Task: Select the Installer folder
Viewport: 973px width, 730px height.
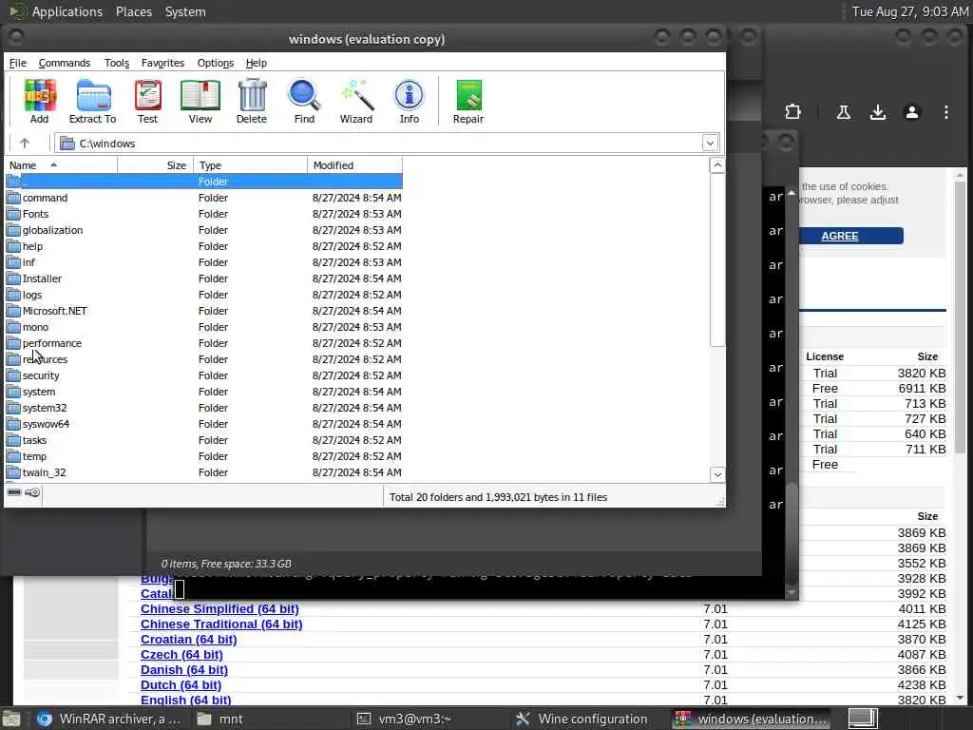Action: 203,279
